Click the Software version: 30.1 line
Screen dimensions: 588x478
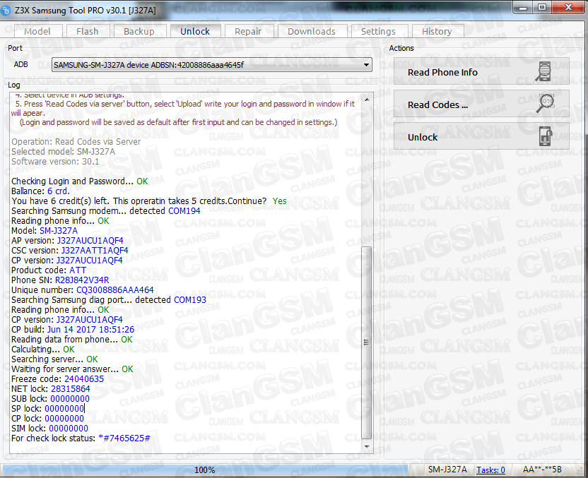[x=55, y=162]
